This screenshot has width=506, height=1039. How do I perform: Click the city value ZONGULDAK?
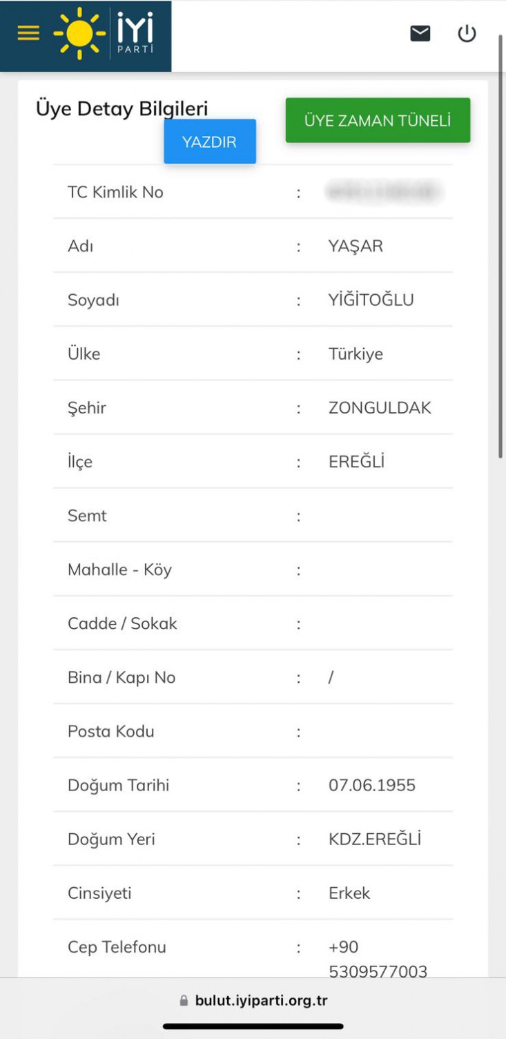tap(380, 408)
